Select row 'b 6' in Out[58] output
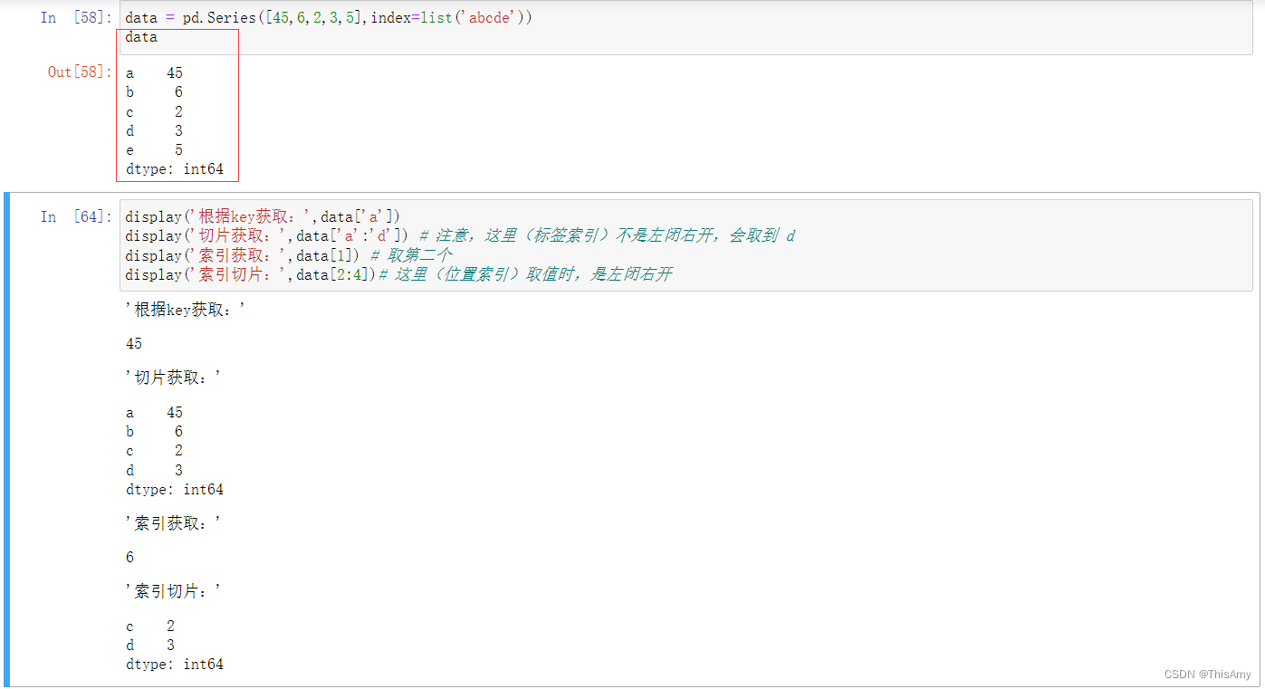The height and width of the screenshot is (689, 1265). click(154, 91)
